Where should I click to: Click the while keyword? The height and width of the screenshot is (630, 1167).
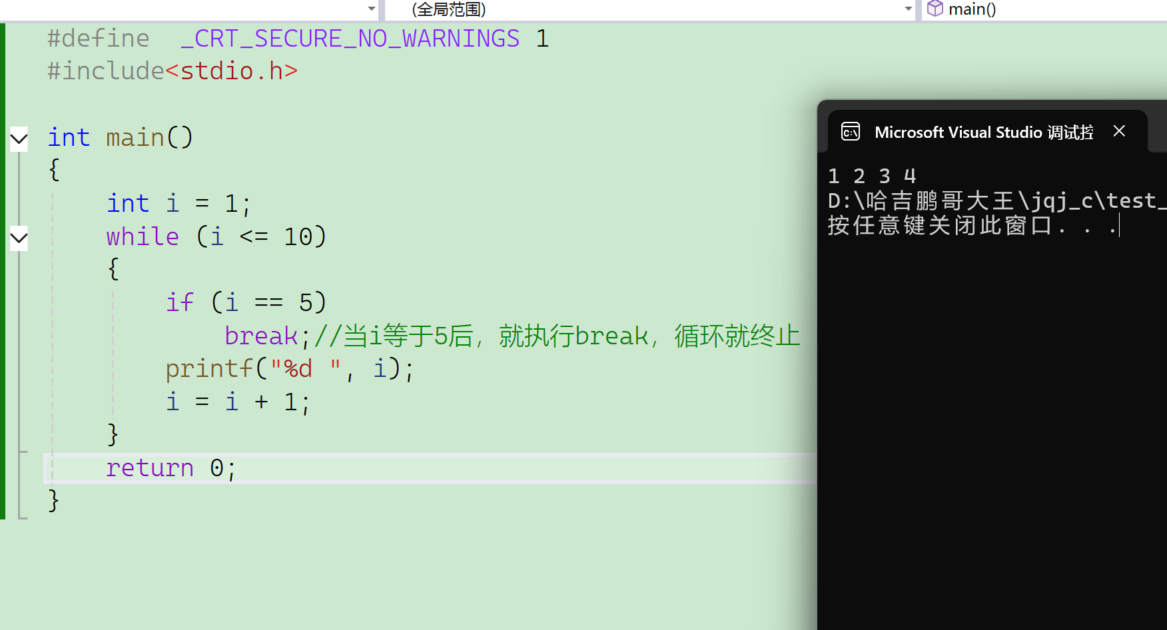[x=143, y=236]
